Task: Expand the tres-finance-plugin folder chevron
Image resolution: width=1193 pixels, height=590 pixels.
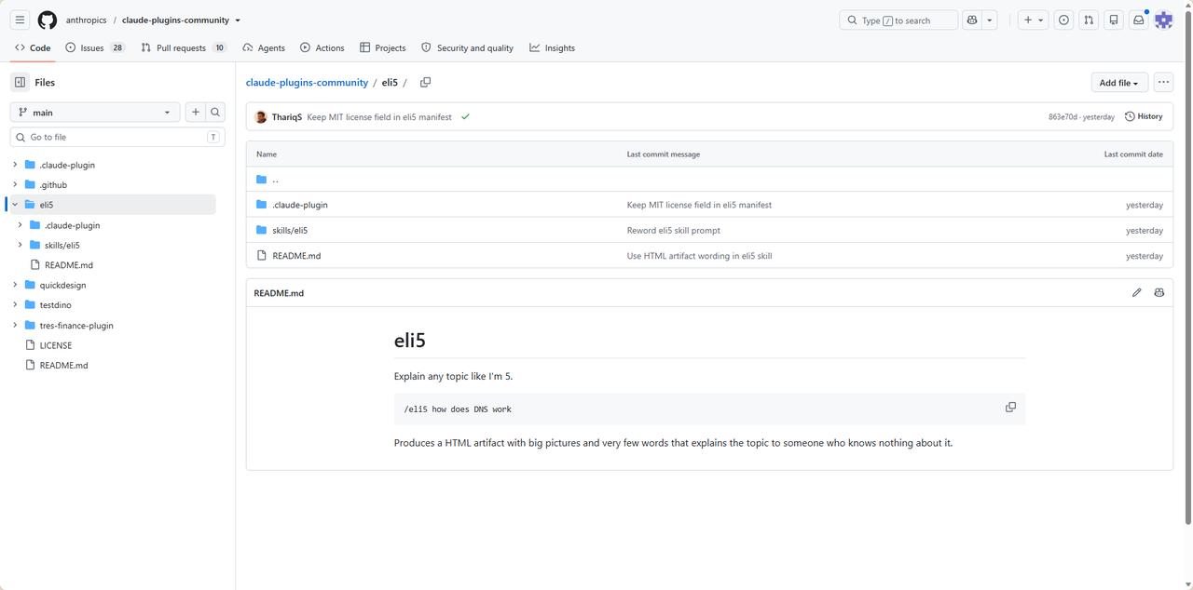Action: pyautogui.click(x=15, y=325)
